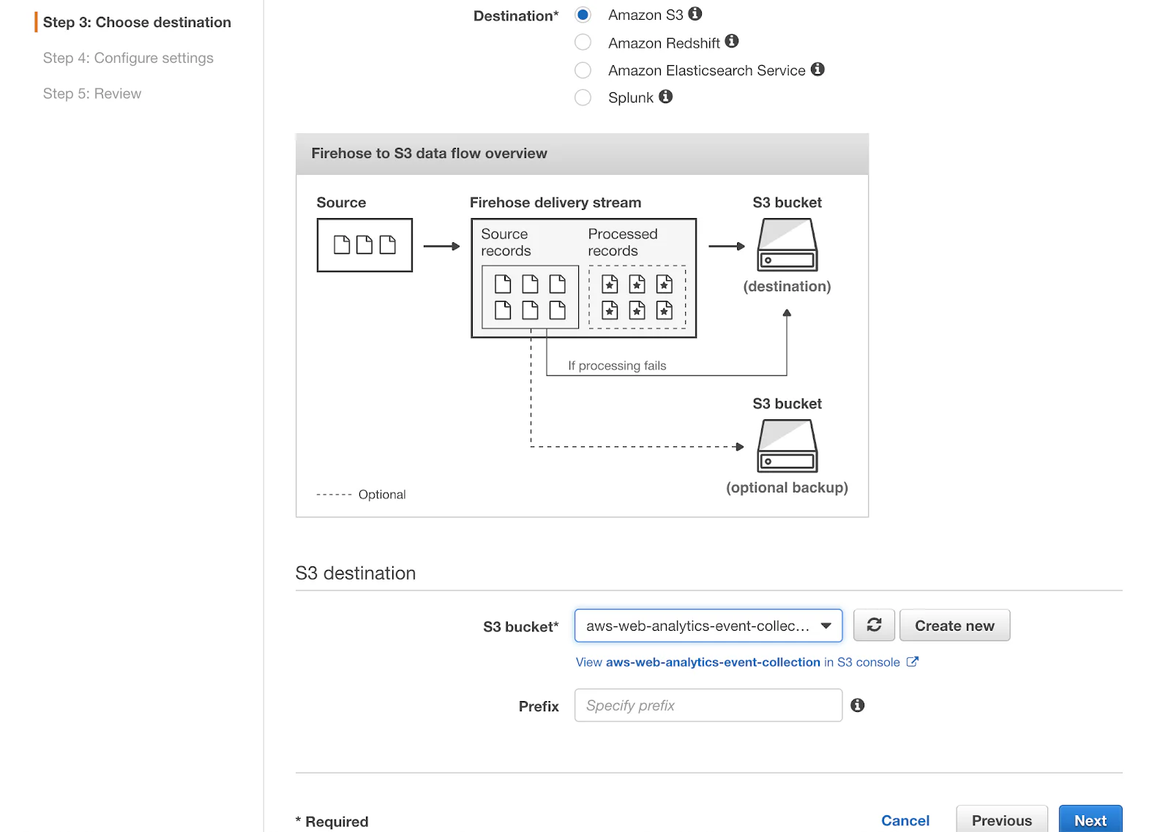This screenshot has width=1171, height=832.
Task: Click the 'Firehose delivery stream' diagram label
Action: (555, 203)
